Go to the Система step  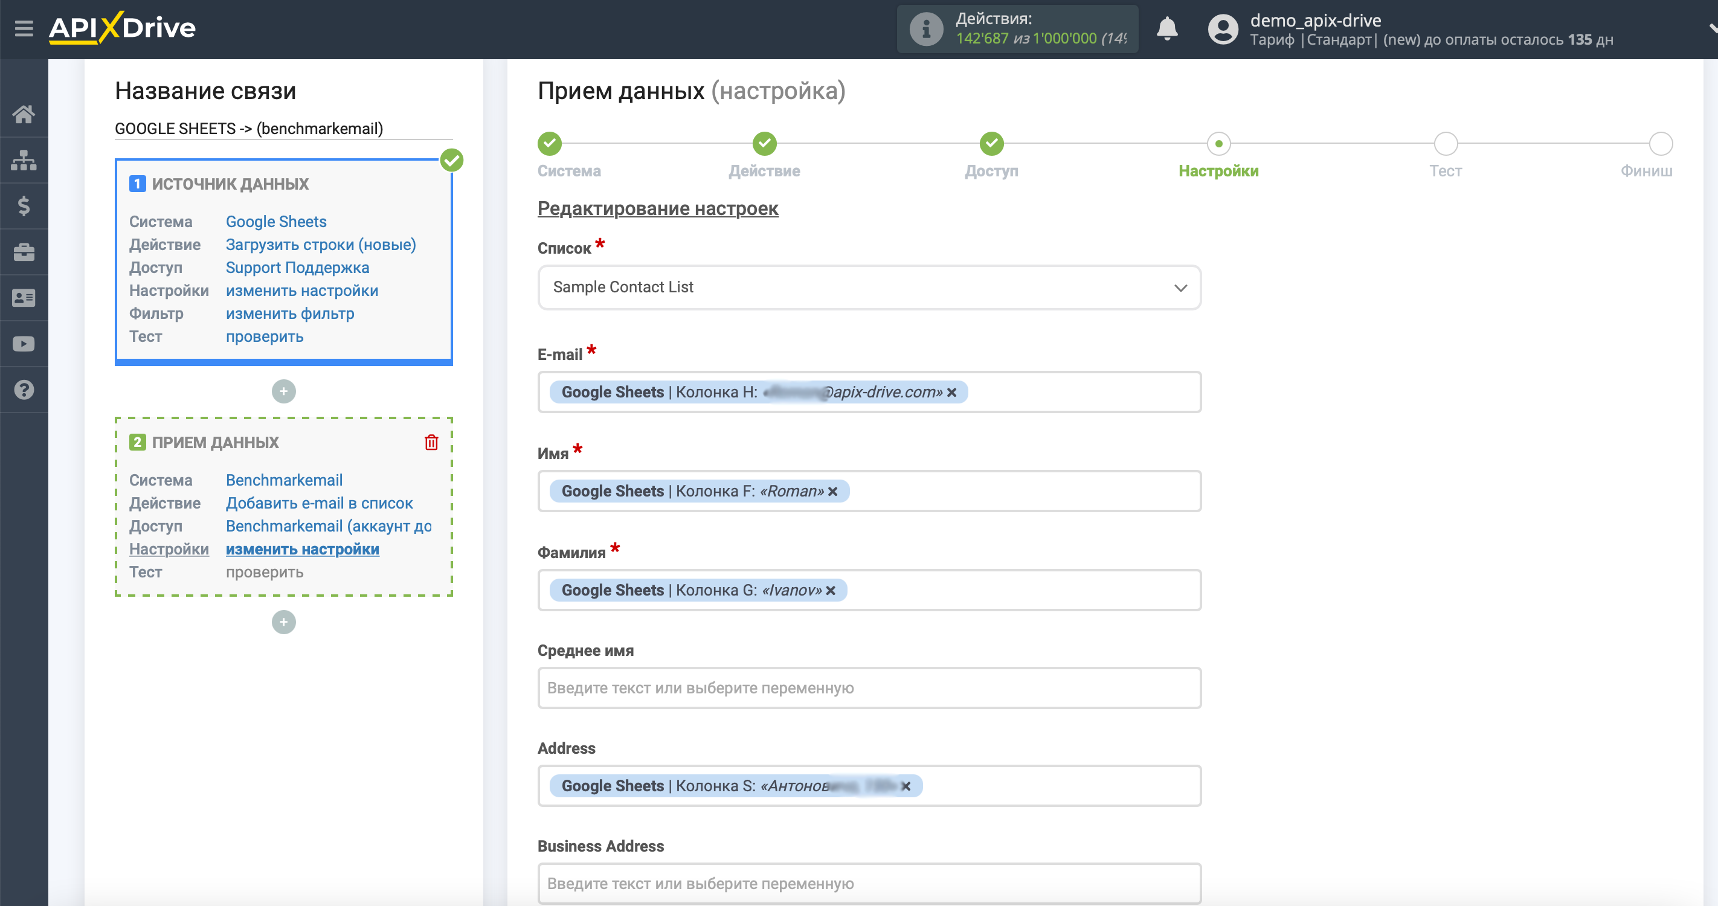[550, 143]
